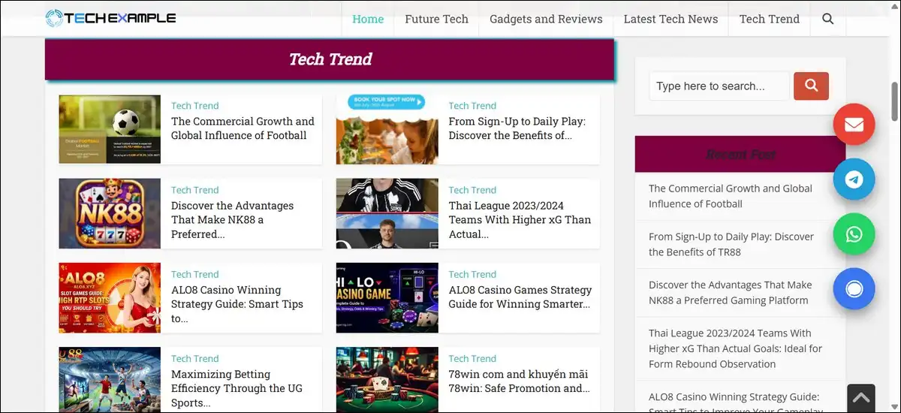Click Tech Trend tag above Thai League article
Image resolution: width=901 pixels, height=413 pixels.
[x=472, y=190]
